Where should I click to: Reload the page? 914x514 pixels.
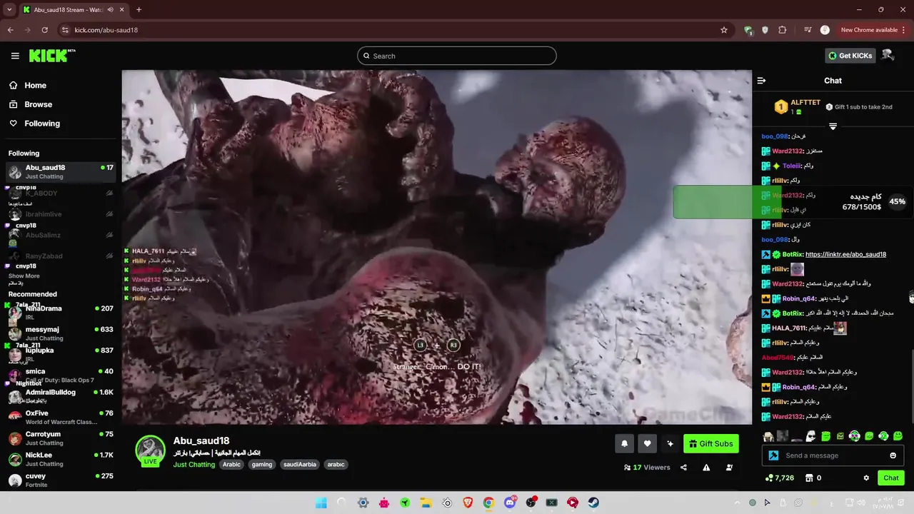click(44, 30)
